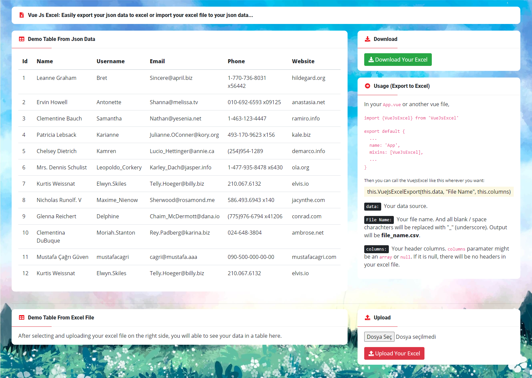
Task: Select the email Shanna@melissa.tv
Action: [x=174, y=102]
